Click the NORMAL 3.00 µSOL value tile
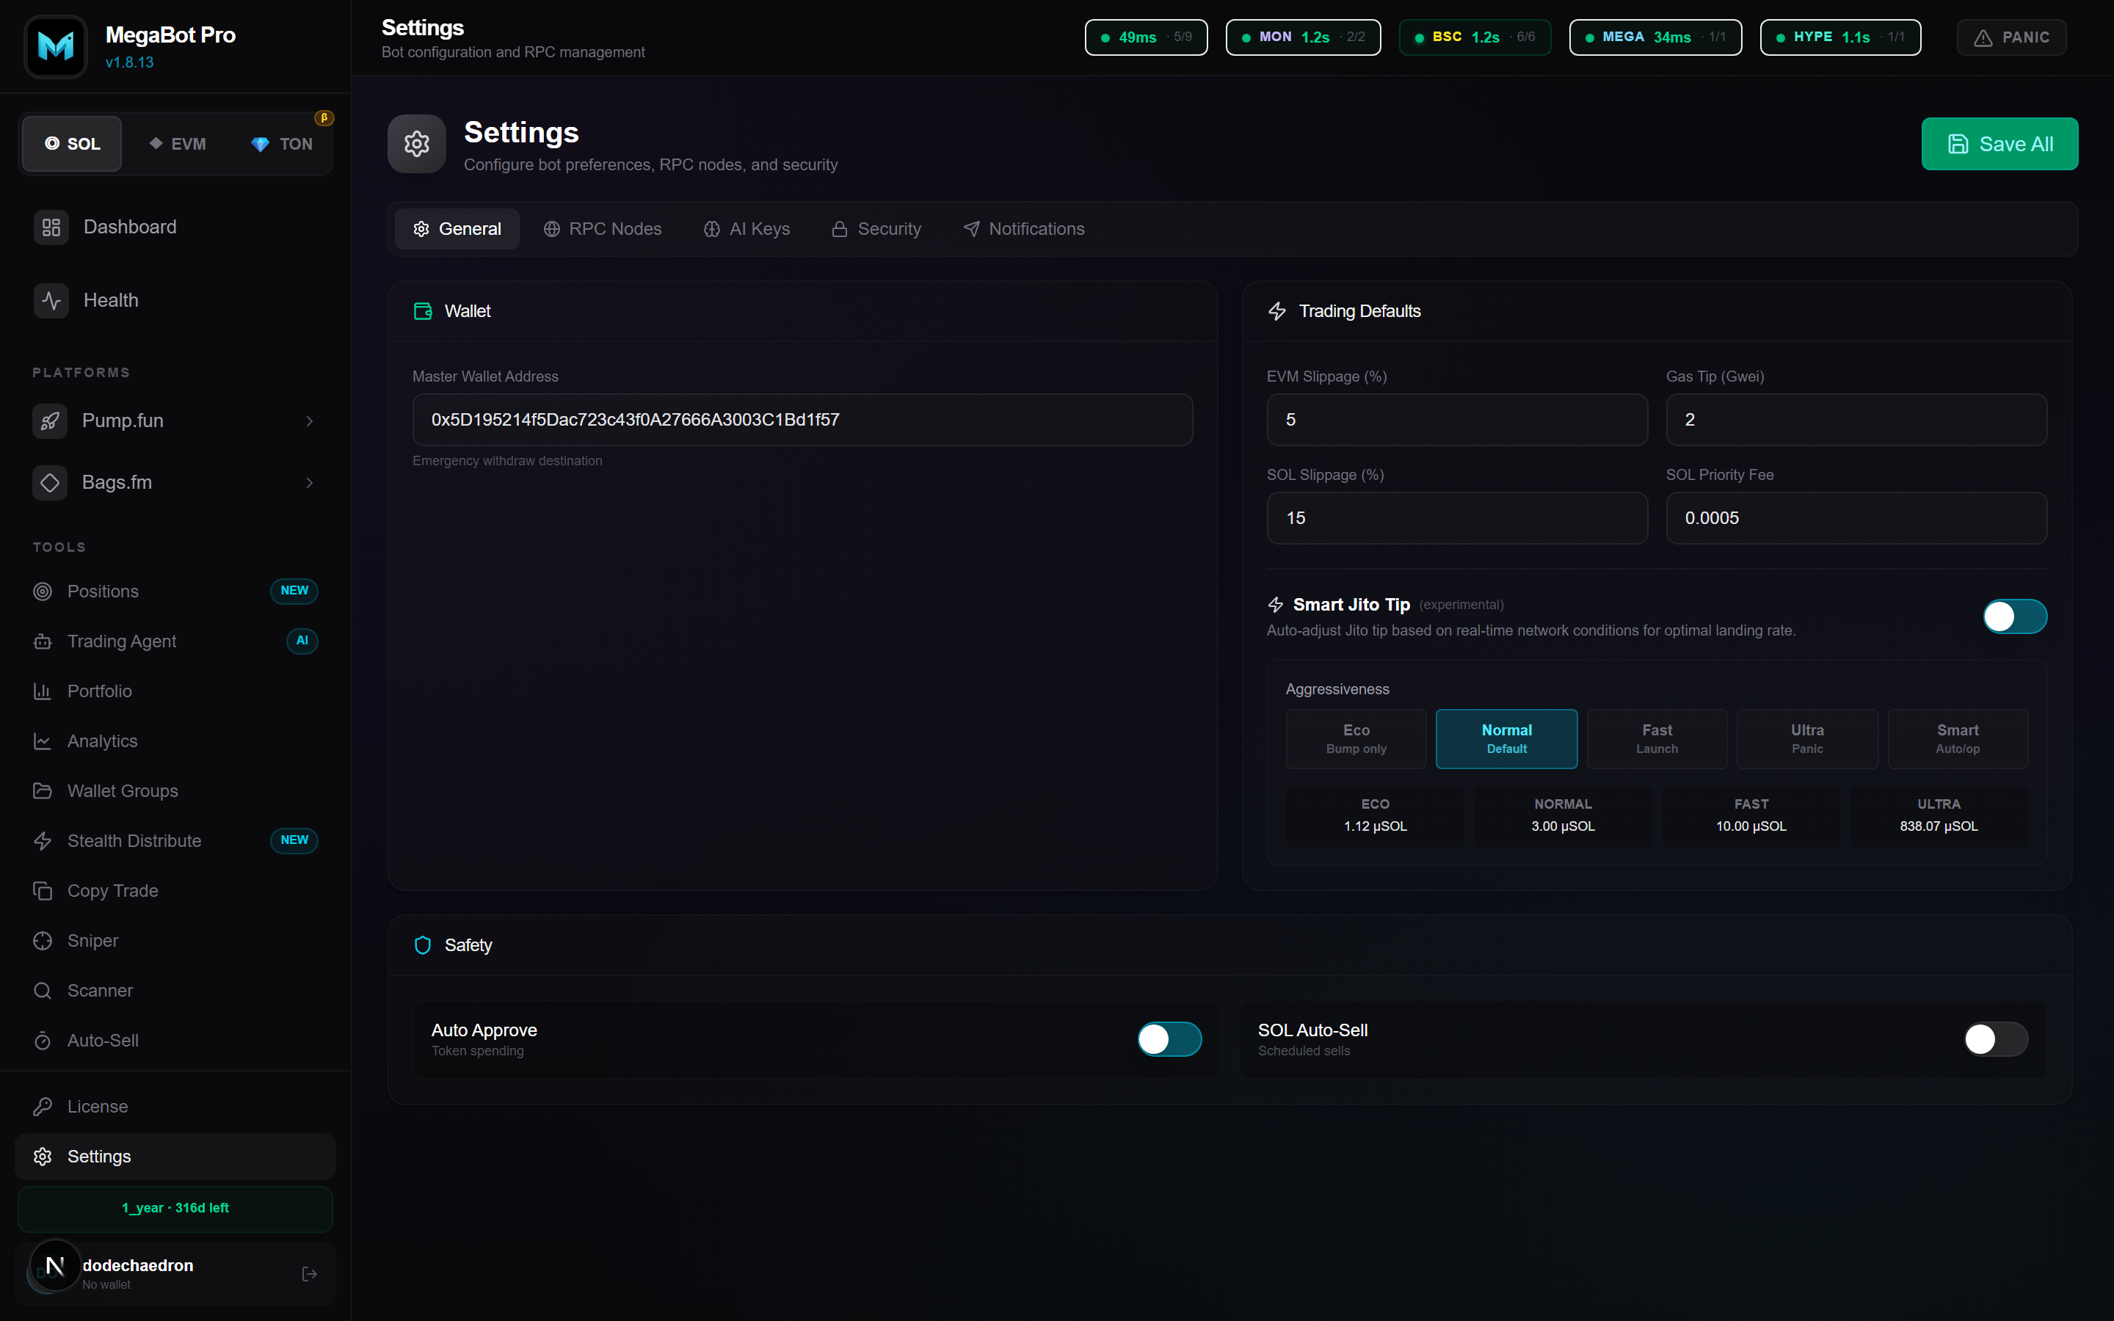Viewport: 2114px width, 1321px height. coord(1563,816)
